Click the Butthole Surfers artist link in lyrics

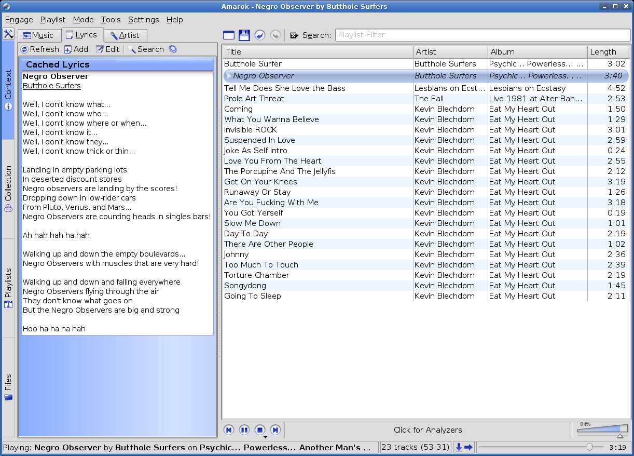click(52, 86)
